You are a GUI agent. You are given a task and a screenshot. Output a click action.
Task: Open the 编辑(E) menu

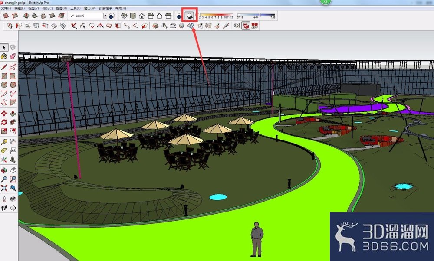point(20,8)
